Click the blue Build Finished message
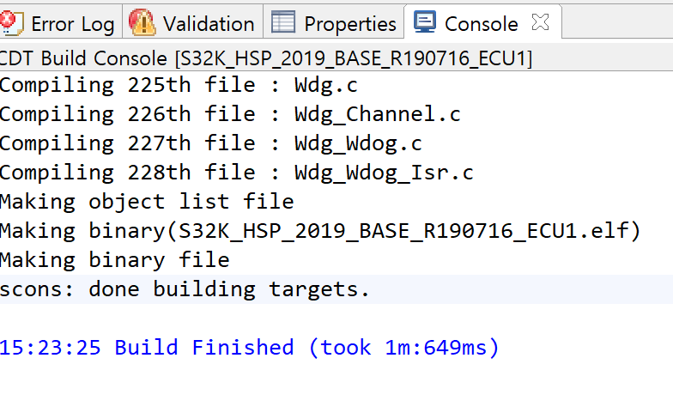The width and height of the screenshot is (673, 419). 249,348
